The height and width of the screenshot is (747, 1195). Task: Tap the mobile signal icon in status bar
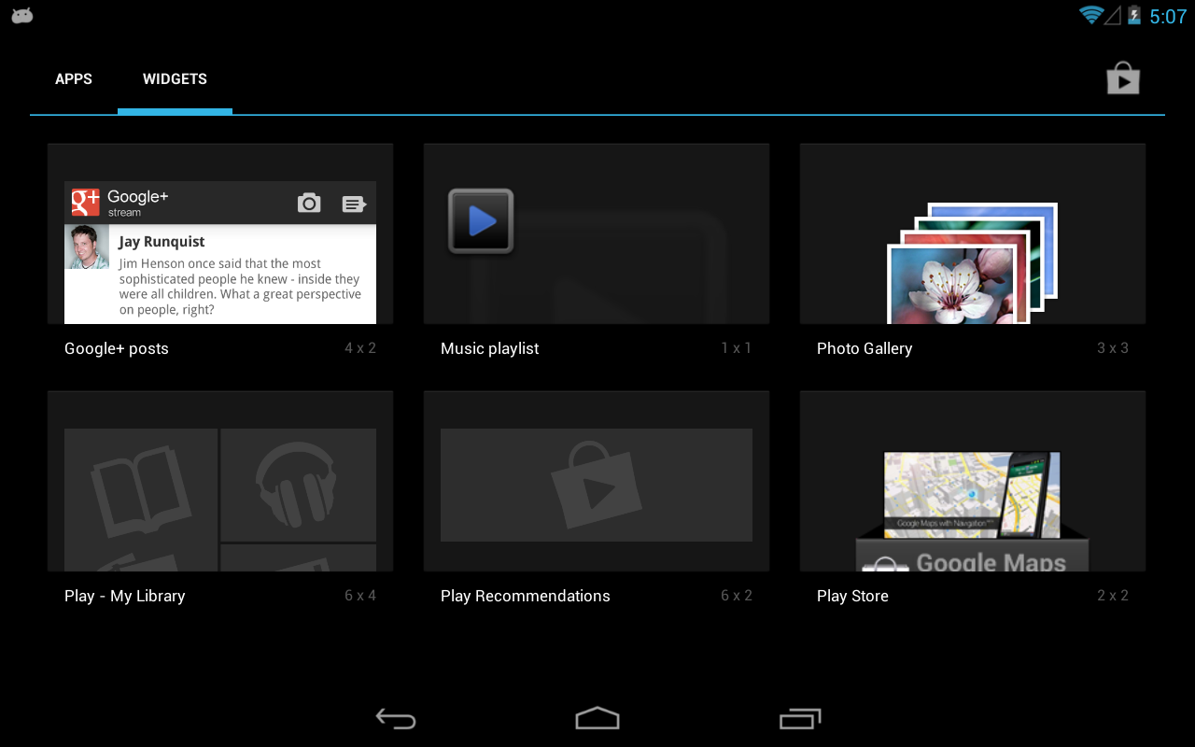coord(1113,15)
